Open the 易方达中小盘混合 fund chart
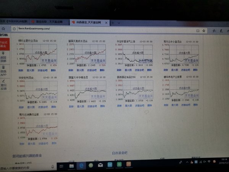 pos(184,54)
